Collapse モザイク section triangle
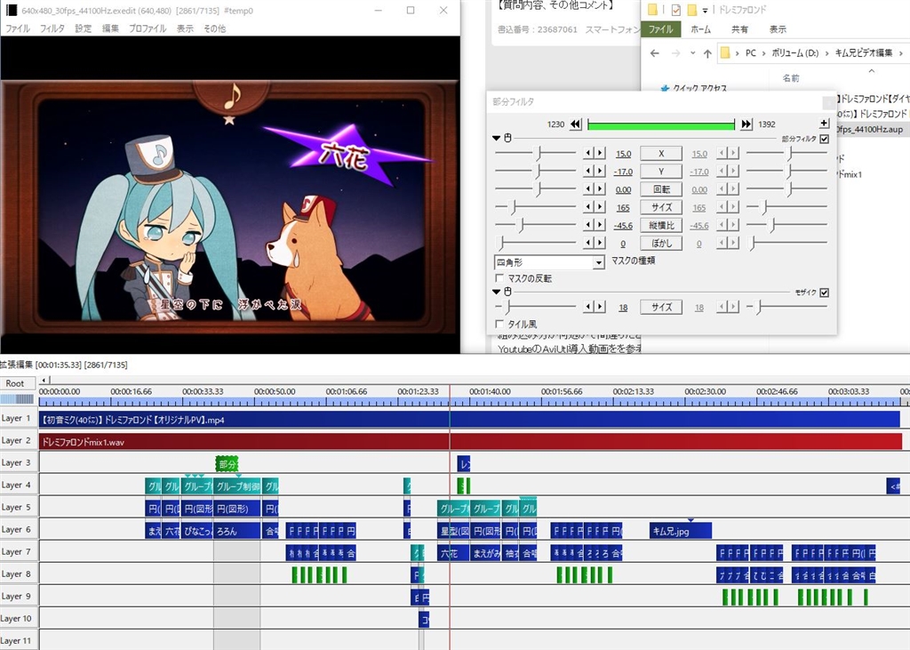 (x=496, y=292)
